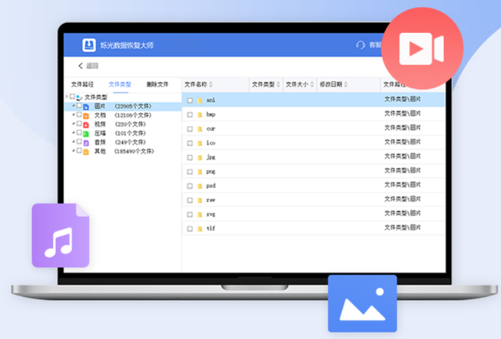Screen dimensions: 501x339
Task: Click the yellow 其他 file type icon
Action: pos(86,152)
